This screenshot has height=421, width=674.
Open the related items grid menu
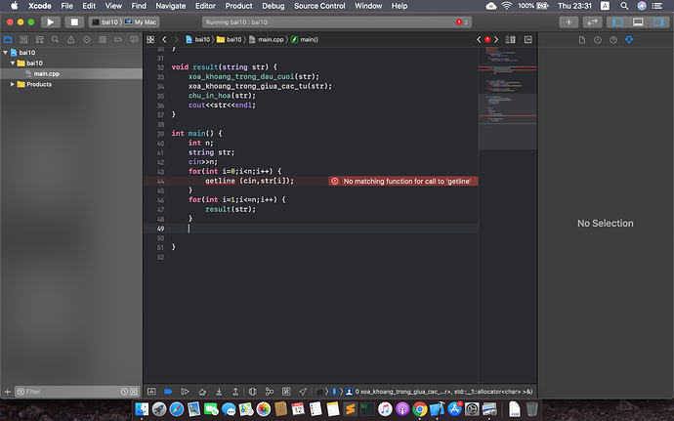150,40
